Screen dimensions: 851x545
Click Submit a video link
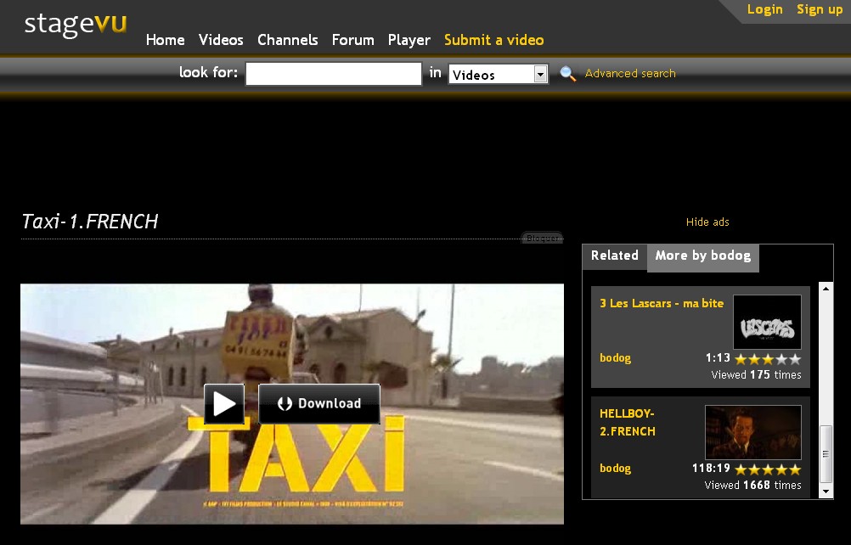point(494,40)
